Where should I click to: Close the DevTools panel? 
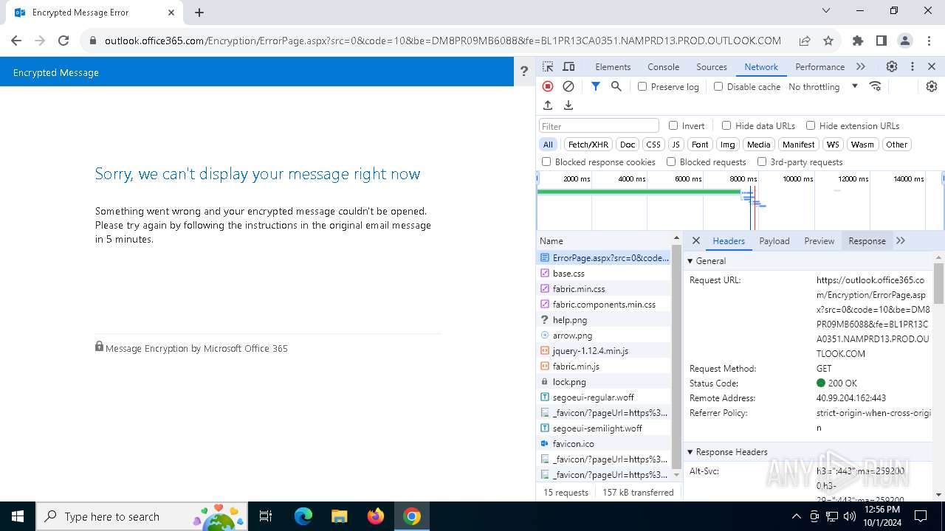click(932, 66)
